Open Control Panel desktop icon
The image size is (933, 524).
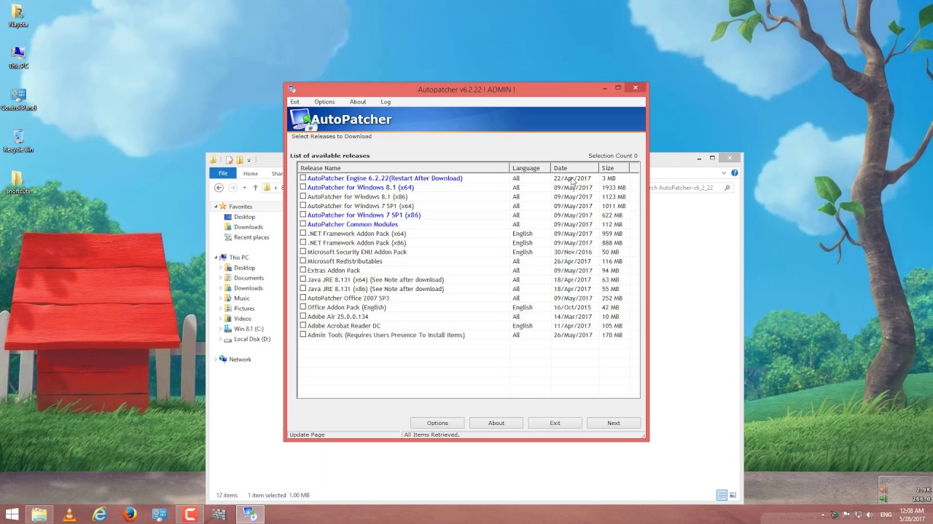tap(18, 99)
